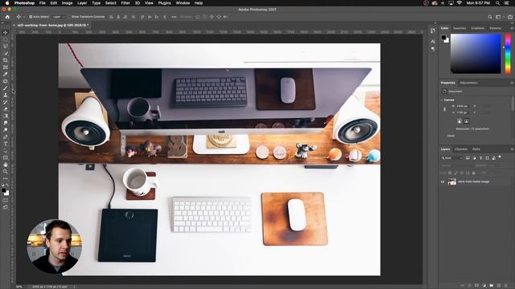The image size is (515, 289).
Task: Switch to the Adjustments tab
Action: pos(468,83)
